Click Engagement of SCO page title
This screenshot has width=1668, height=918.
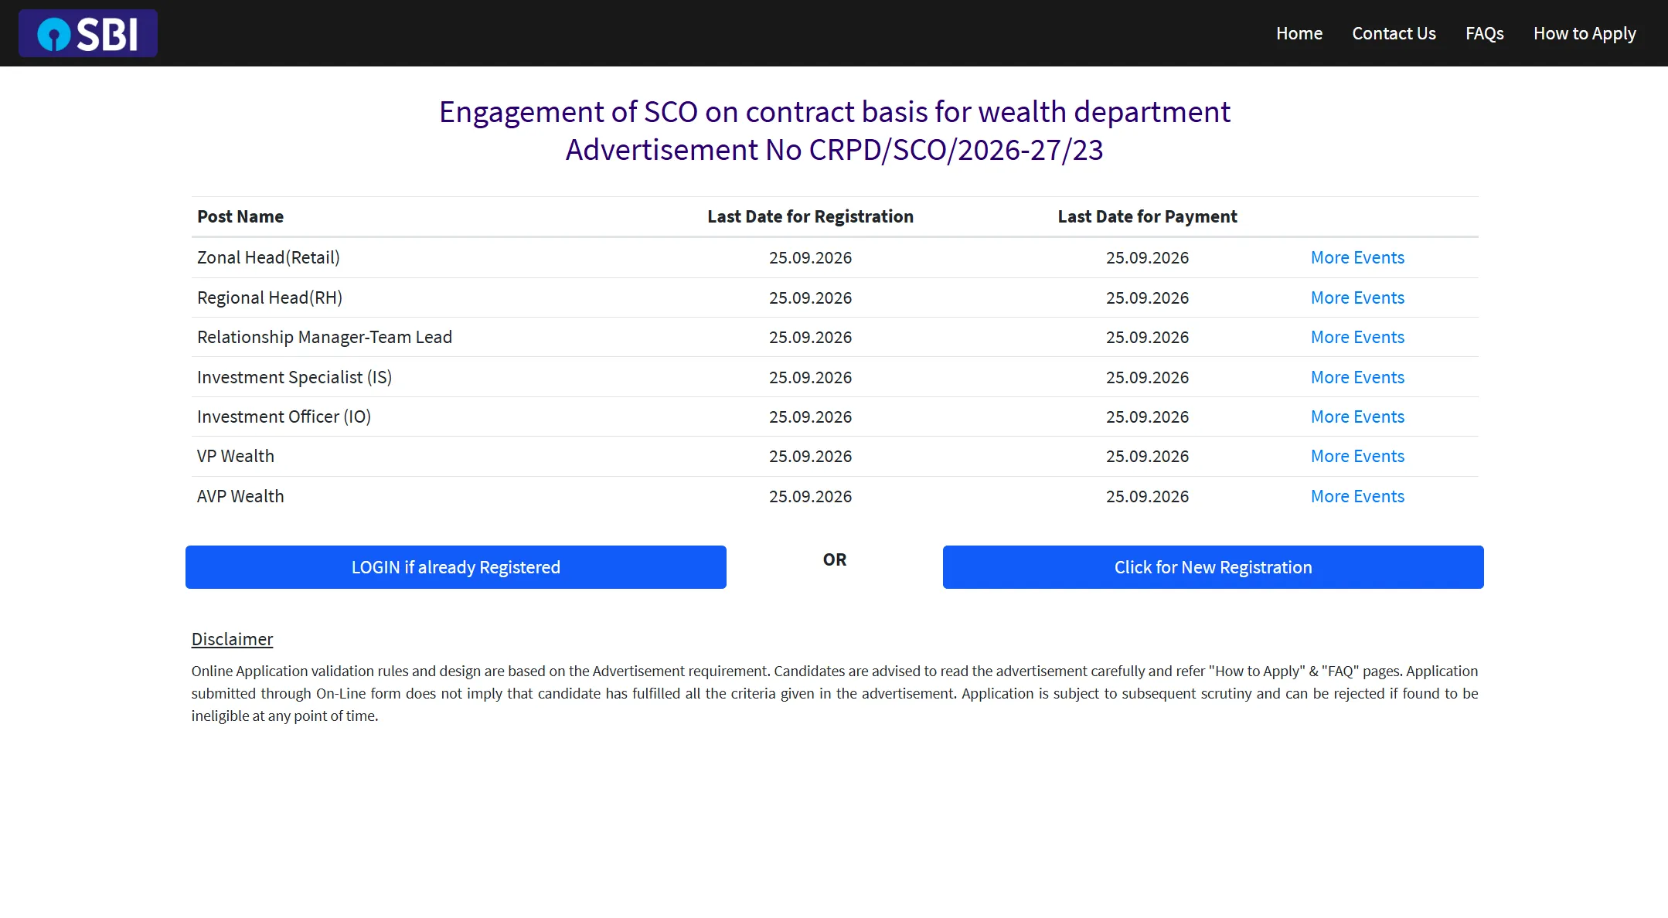click(834, 112)
